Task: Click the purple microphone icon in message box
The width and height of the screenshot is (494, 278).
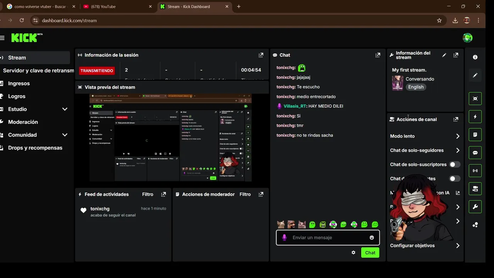Action: point(284,237)
